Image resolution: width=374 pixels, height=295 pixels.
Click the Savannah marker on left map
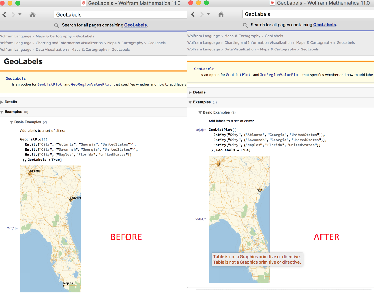(71, 200)
